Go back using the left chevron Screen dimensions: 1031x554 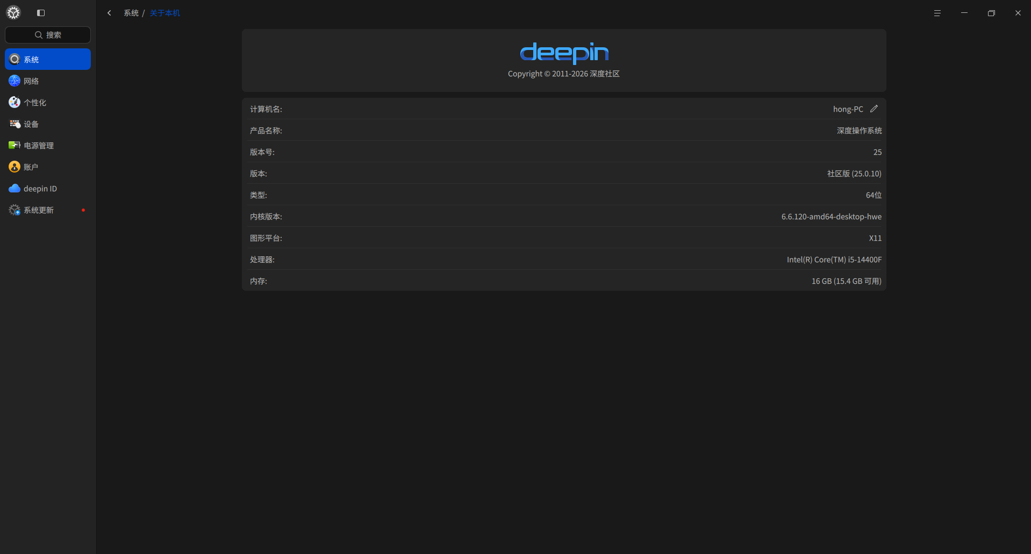click(x=109, y=12)
